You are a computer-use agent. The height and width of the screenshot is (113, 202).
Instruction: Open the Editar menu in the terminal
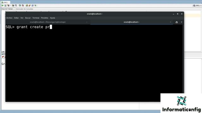point(16,18)
